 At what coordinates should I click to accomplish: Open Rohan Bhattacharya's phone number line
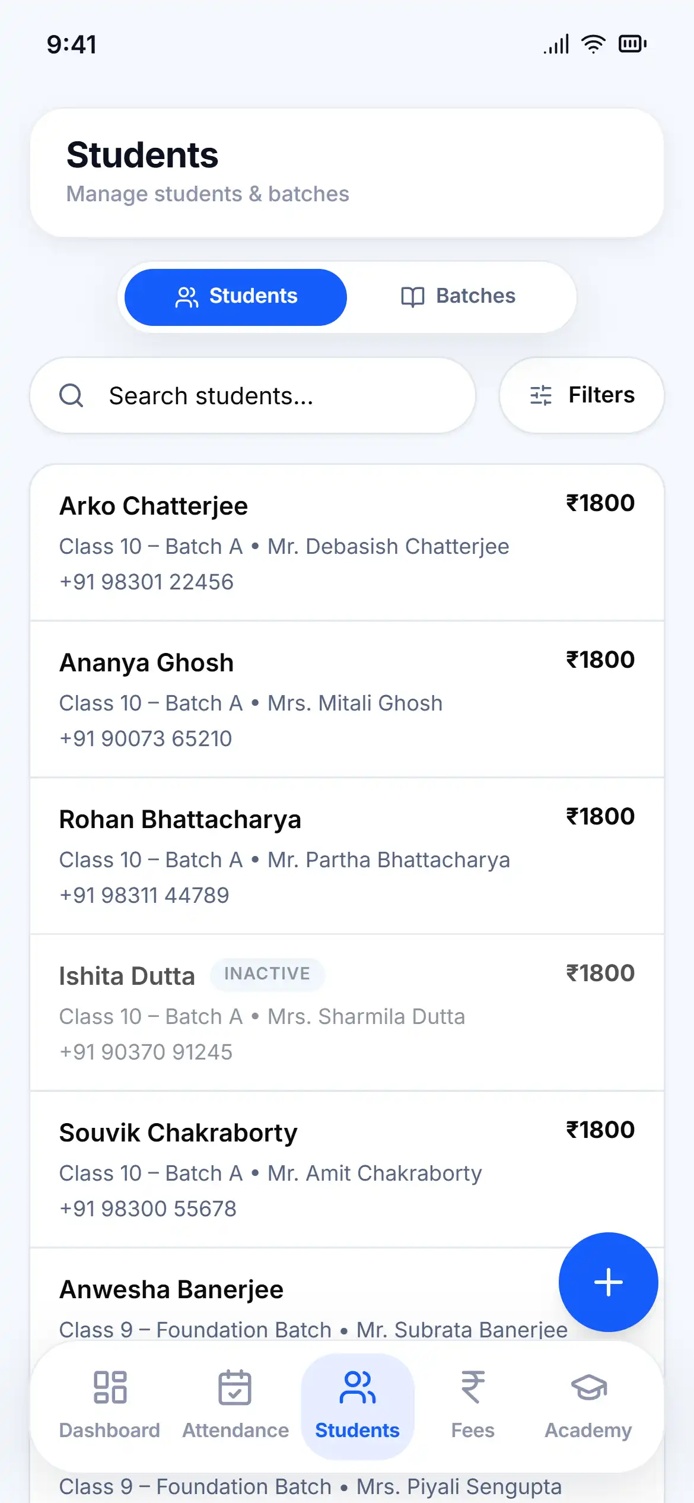pos(144,895)
